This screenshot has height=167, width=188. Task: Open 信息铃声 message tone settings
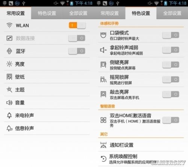click(x=47, y=128)
